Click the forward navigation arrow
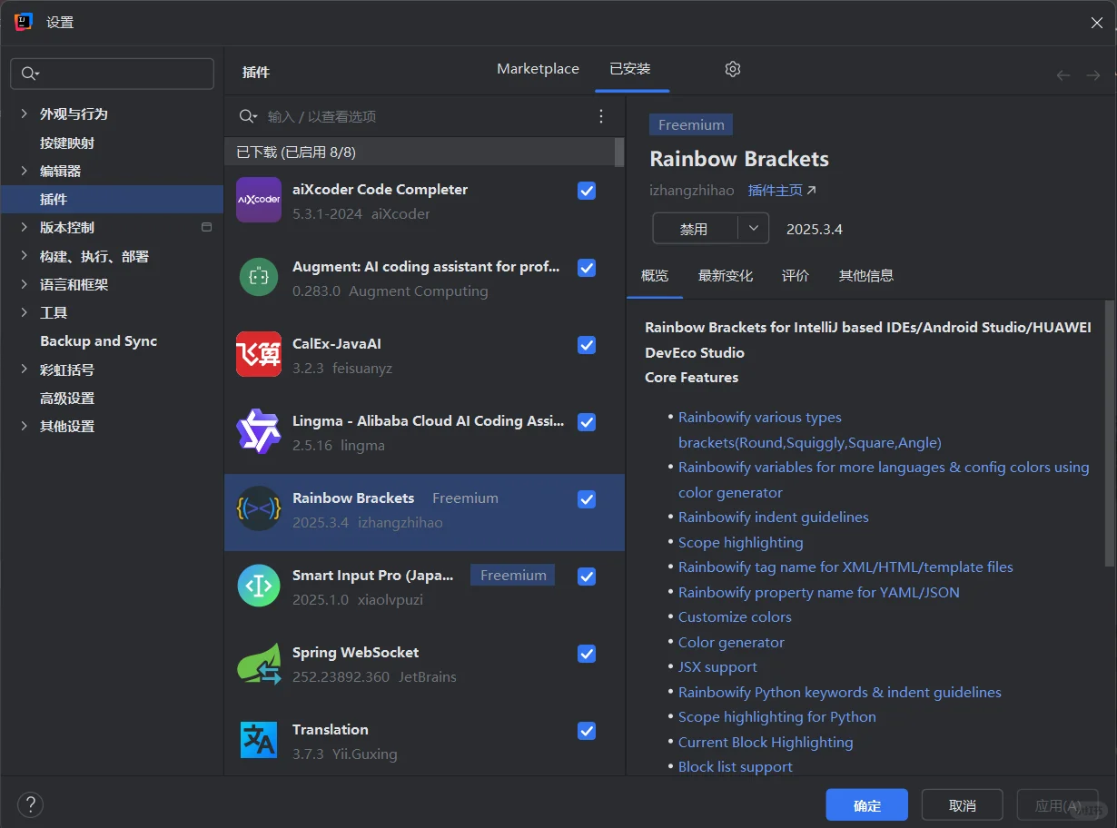1117x828 pixels. [1093, 75]
